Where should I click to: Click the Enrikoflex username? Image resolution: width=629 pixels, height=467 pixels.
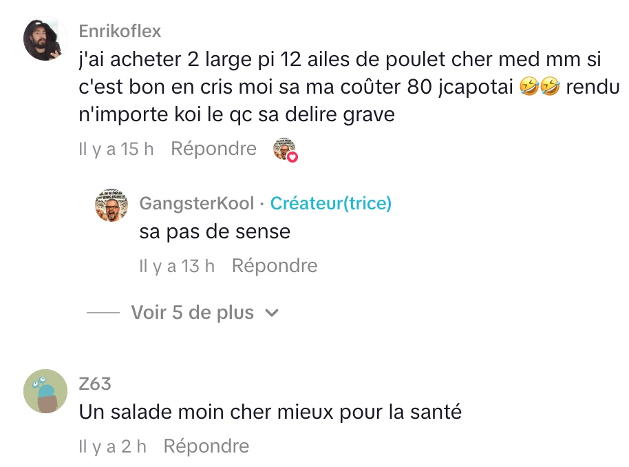click(120, 31)
